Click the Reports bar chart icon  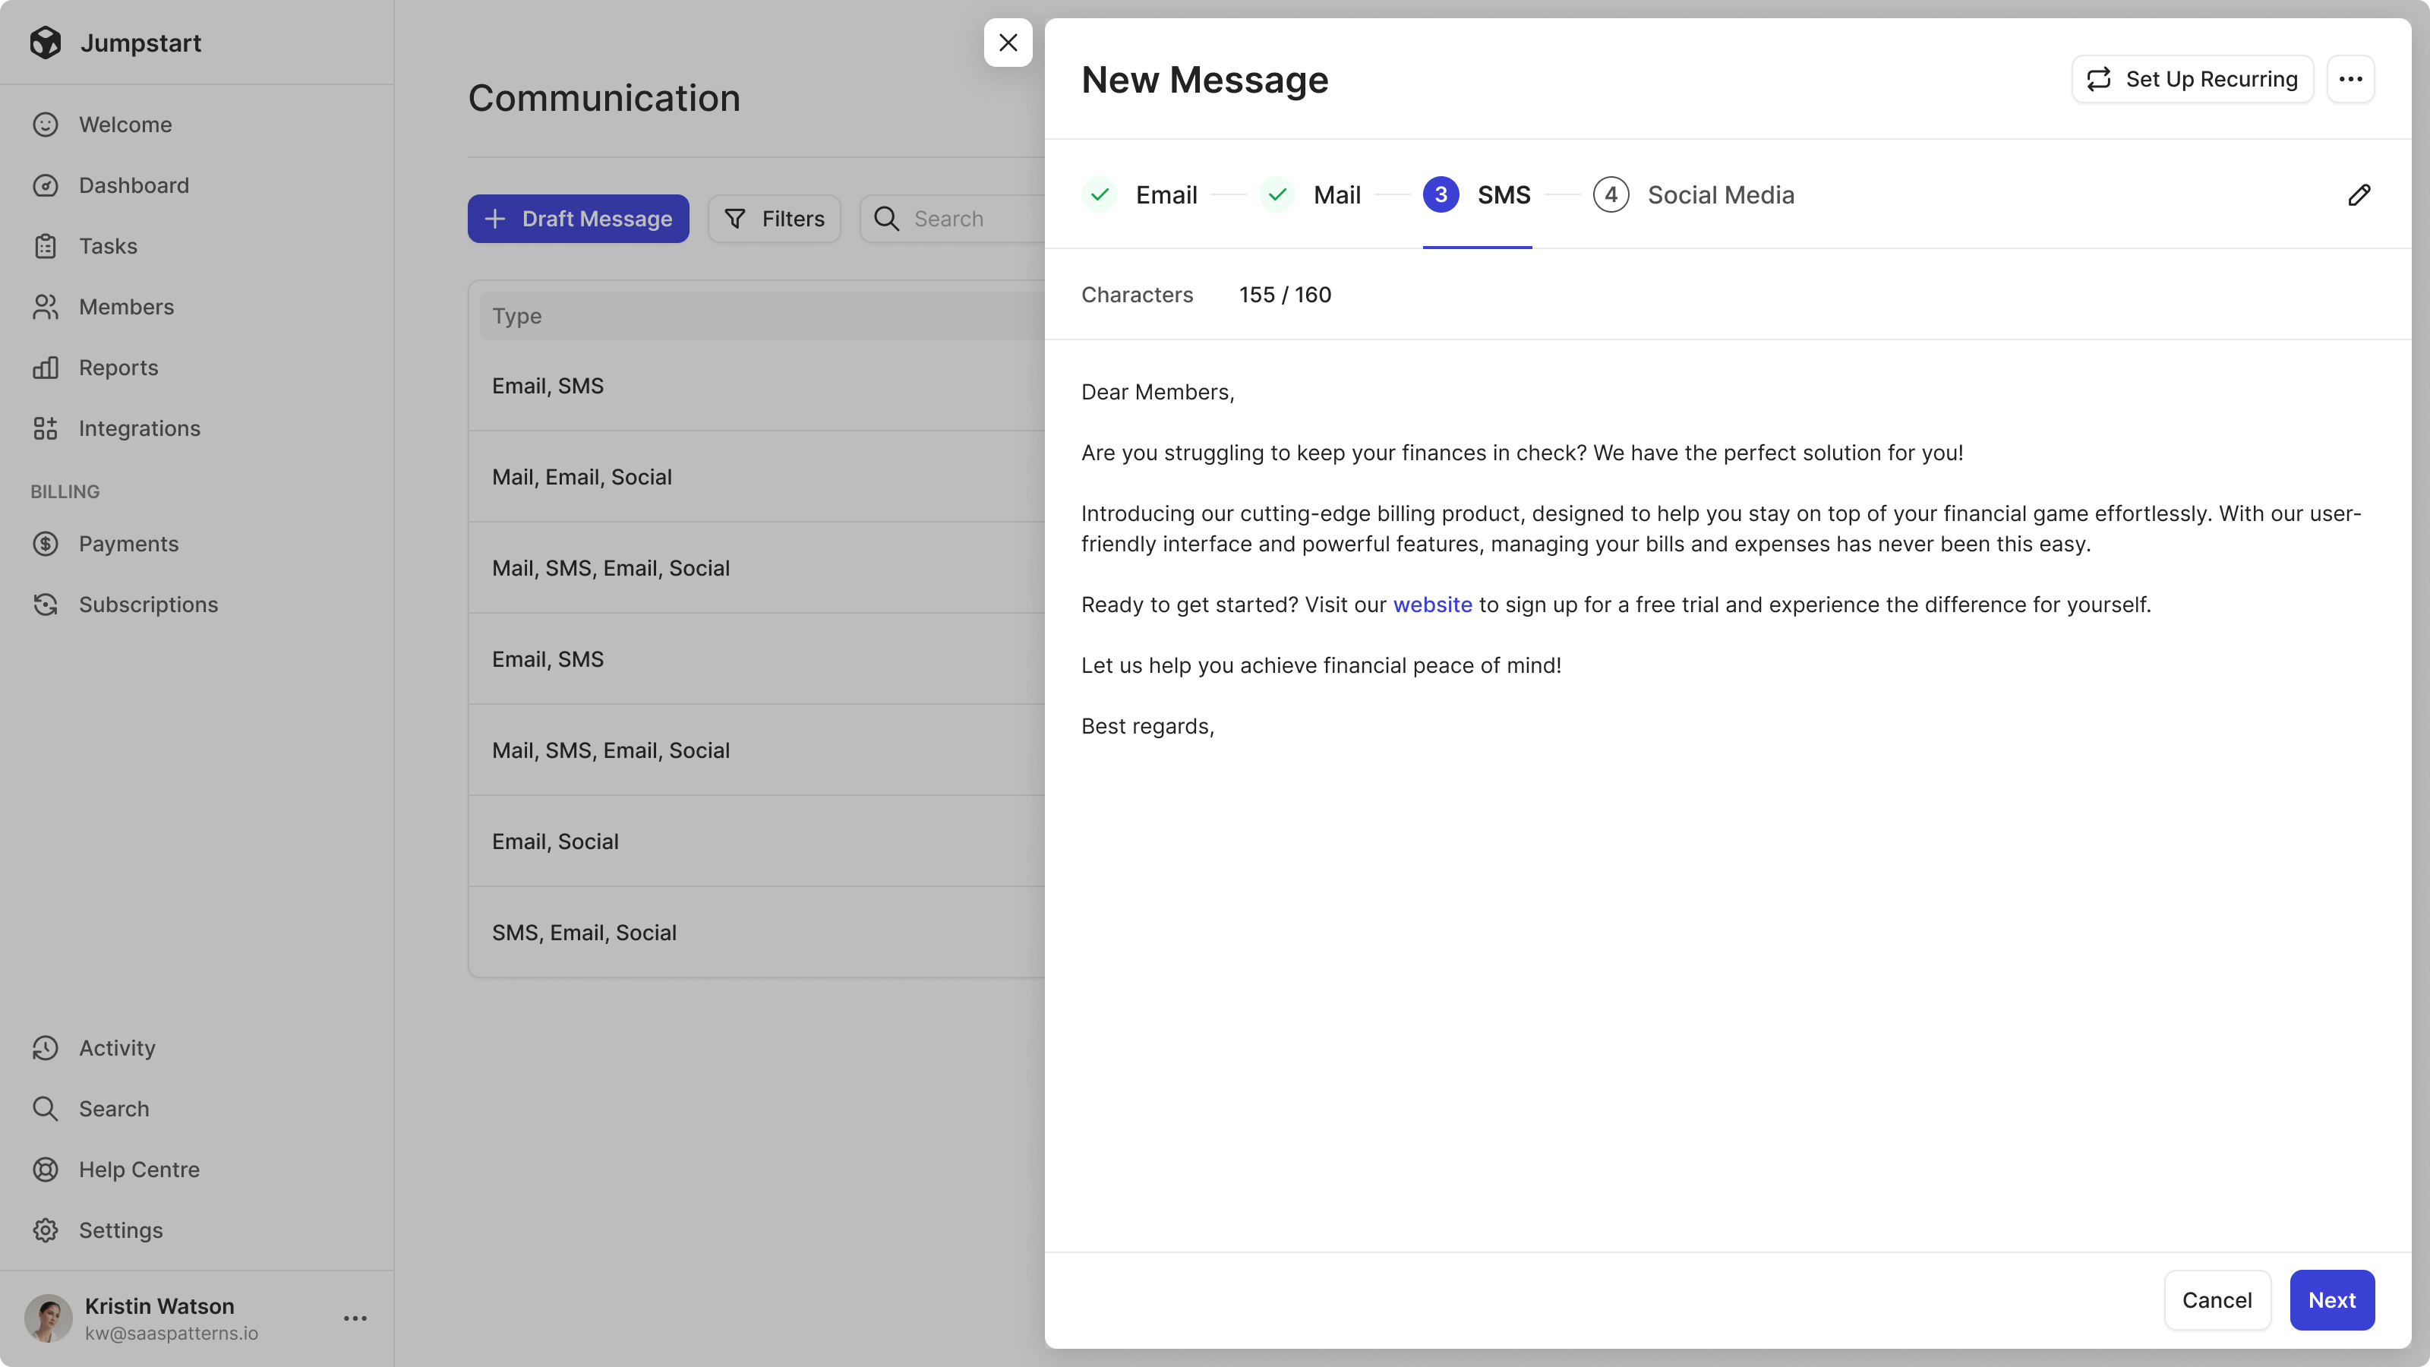coord(46,367)
